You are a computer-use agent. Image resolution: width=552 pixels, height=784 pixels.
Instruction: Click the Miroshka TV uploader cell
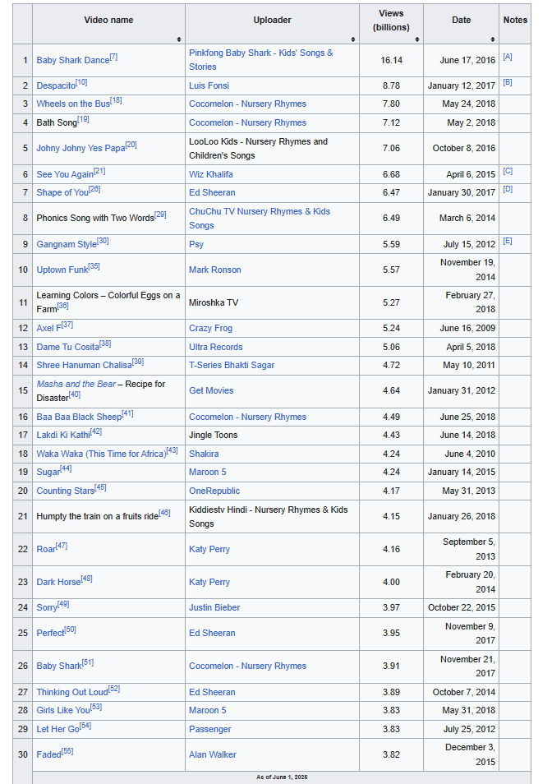(272, 303)
